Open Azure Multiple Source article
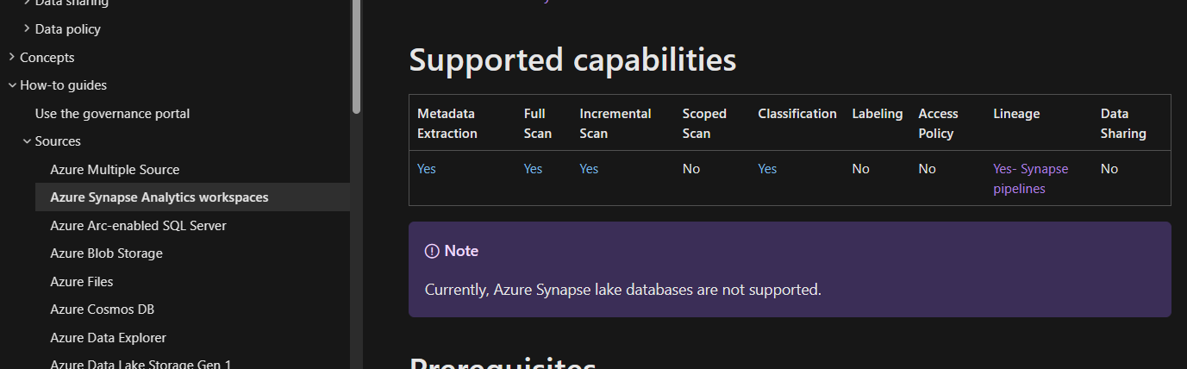Image resolution: width=1187 pixels, height=369 pixels. tap(115, 170)
